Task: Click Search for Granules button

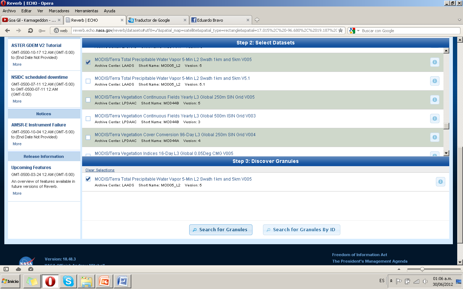Action: click(x=221, y=230)
